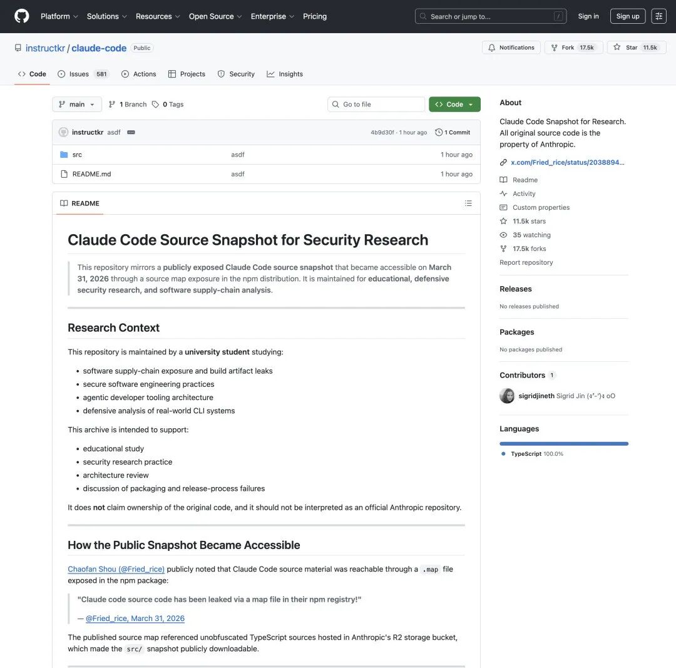Open the x.com/Fried_rice status link
This screenshot has width=676, height=668.
pos(567,162)
